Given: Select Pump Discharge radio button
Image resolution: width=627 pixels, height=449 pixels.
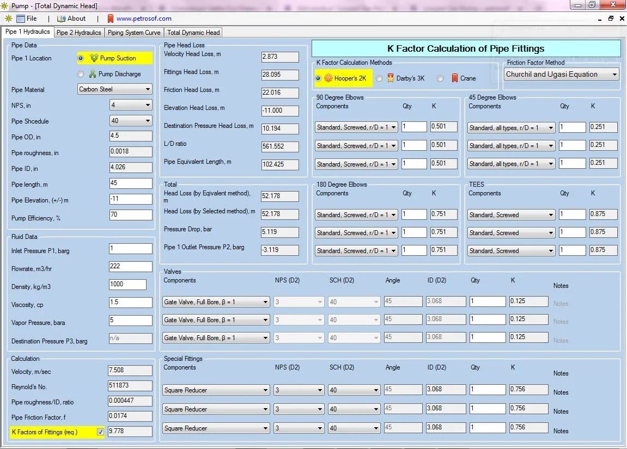Looking at the screenshot, I should pyautogui.click(x=81, y=74).
